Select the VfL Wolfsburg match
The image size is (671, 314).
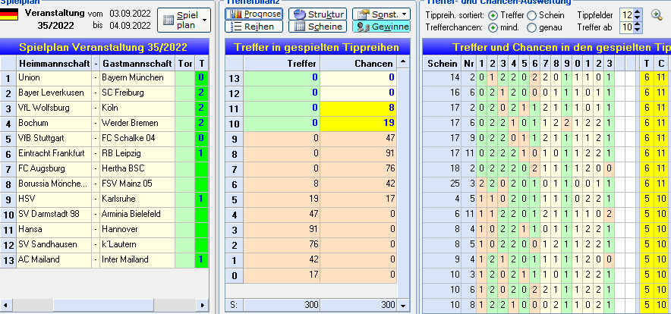105,108
